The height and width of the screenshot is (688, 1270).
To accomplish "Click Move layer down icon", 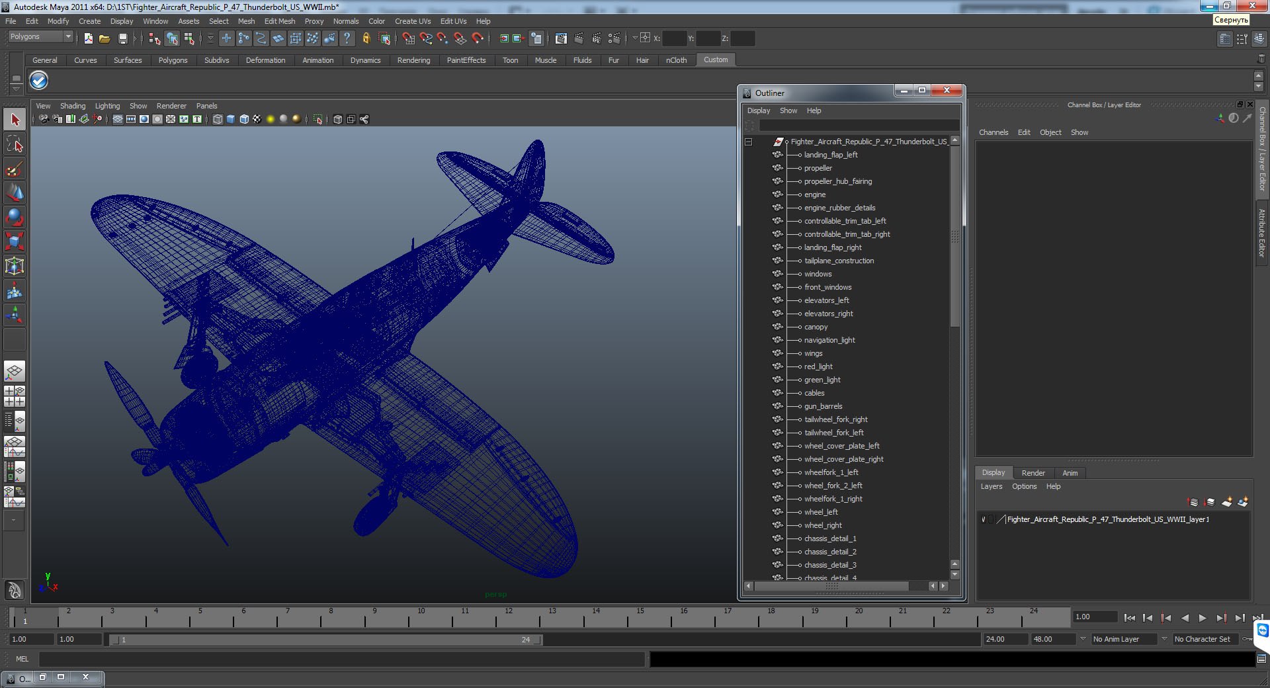I will point(1210,502).
